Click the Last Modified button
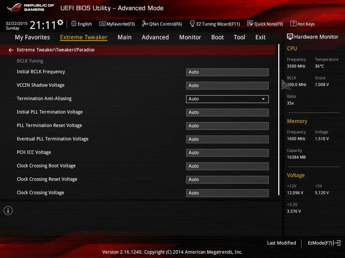This screenshot has width=345, height=258. pos(281,243)
